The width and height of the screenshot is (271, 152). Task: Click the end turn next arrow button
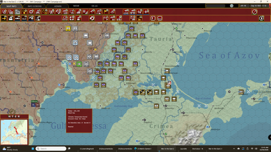(261, 18)
